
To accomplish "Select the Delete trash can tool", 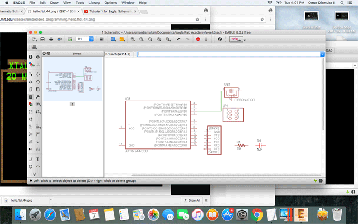I will (31, 97).
